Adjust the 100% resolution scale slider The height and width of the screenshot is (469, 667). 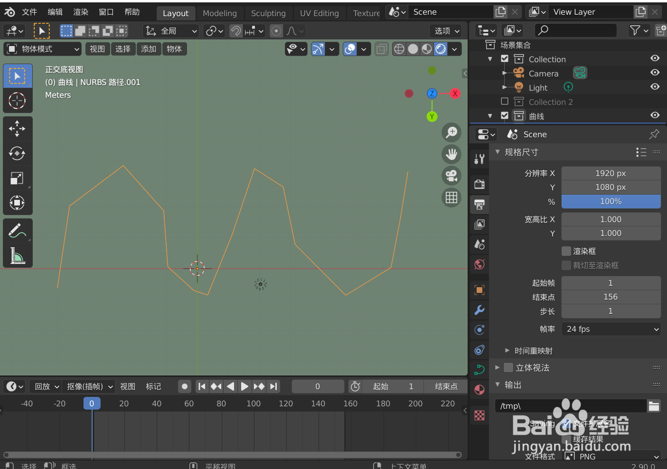coord(611,201)
